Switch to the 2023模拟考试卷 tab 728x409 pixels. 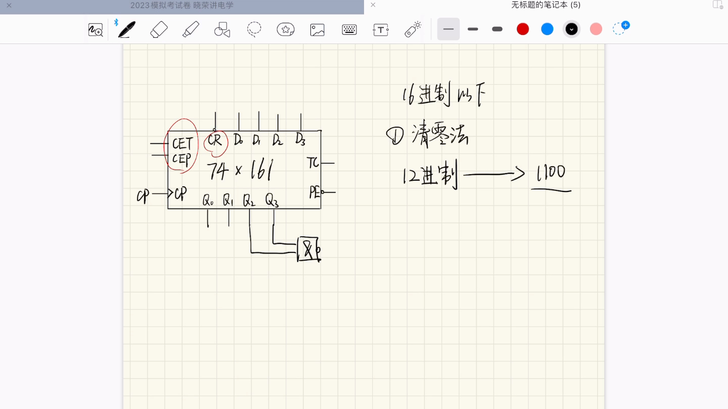point(182,5)
